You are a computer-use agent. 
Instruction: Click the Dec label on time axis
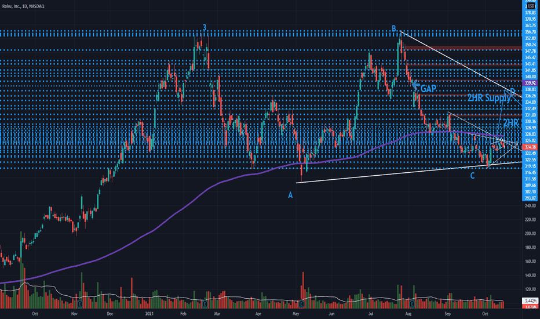tap(110, 314)
